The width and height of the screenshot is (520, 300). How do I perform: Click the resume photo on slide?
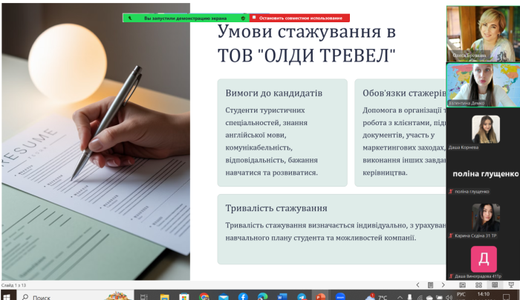pos(96,141)
